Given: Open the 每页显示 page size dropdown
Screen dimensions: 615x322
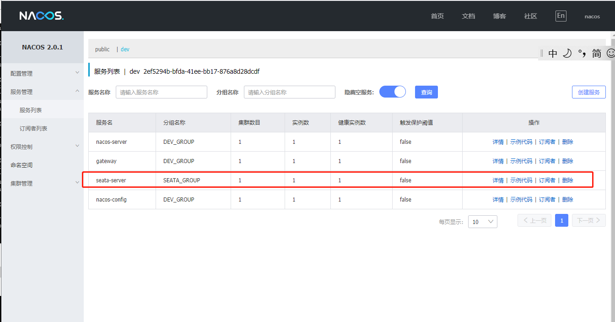Looking at the screenshot, I should (482, 222).
